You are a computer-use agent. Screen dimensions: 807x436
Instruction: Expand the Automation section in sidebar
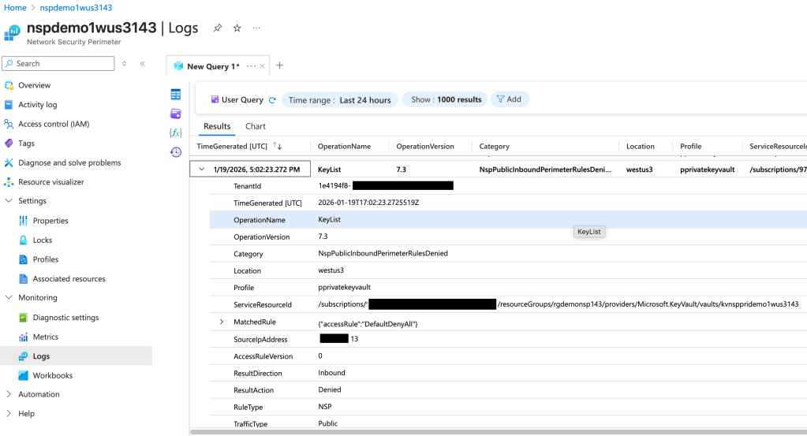coord(9,394)
